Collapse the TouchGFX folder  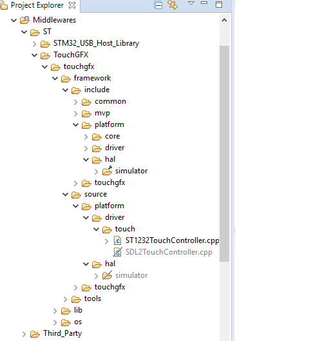click(x=35, y=55)
